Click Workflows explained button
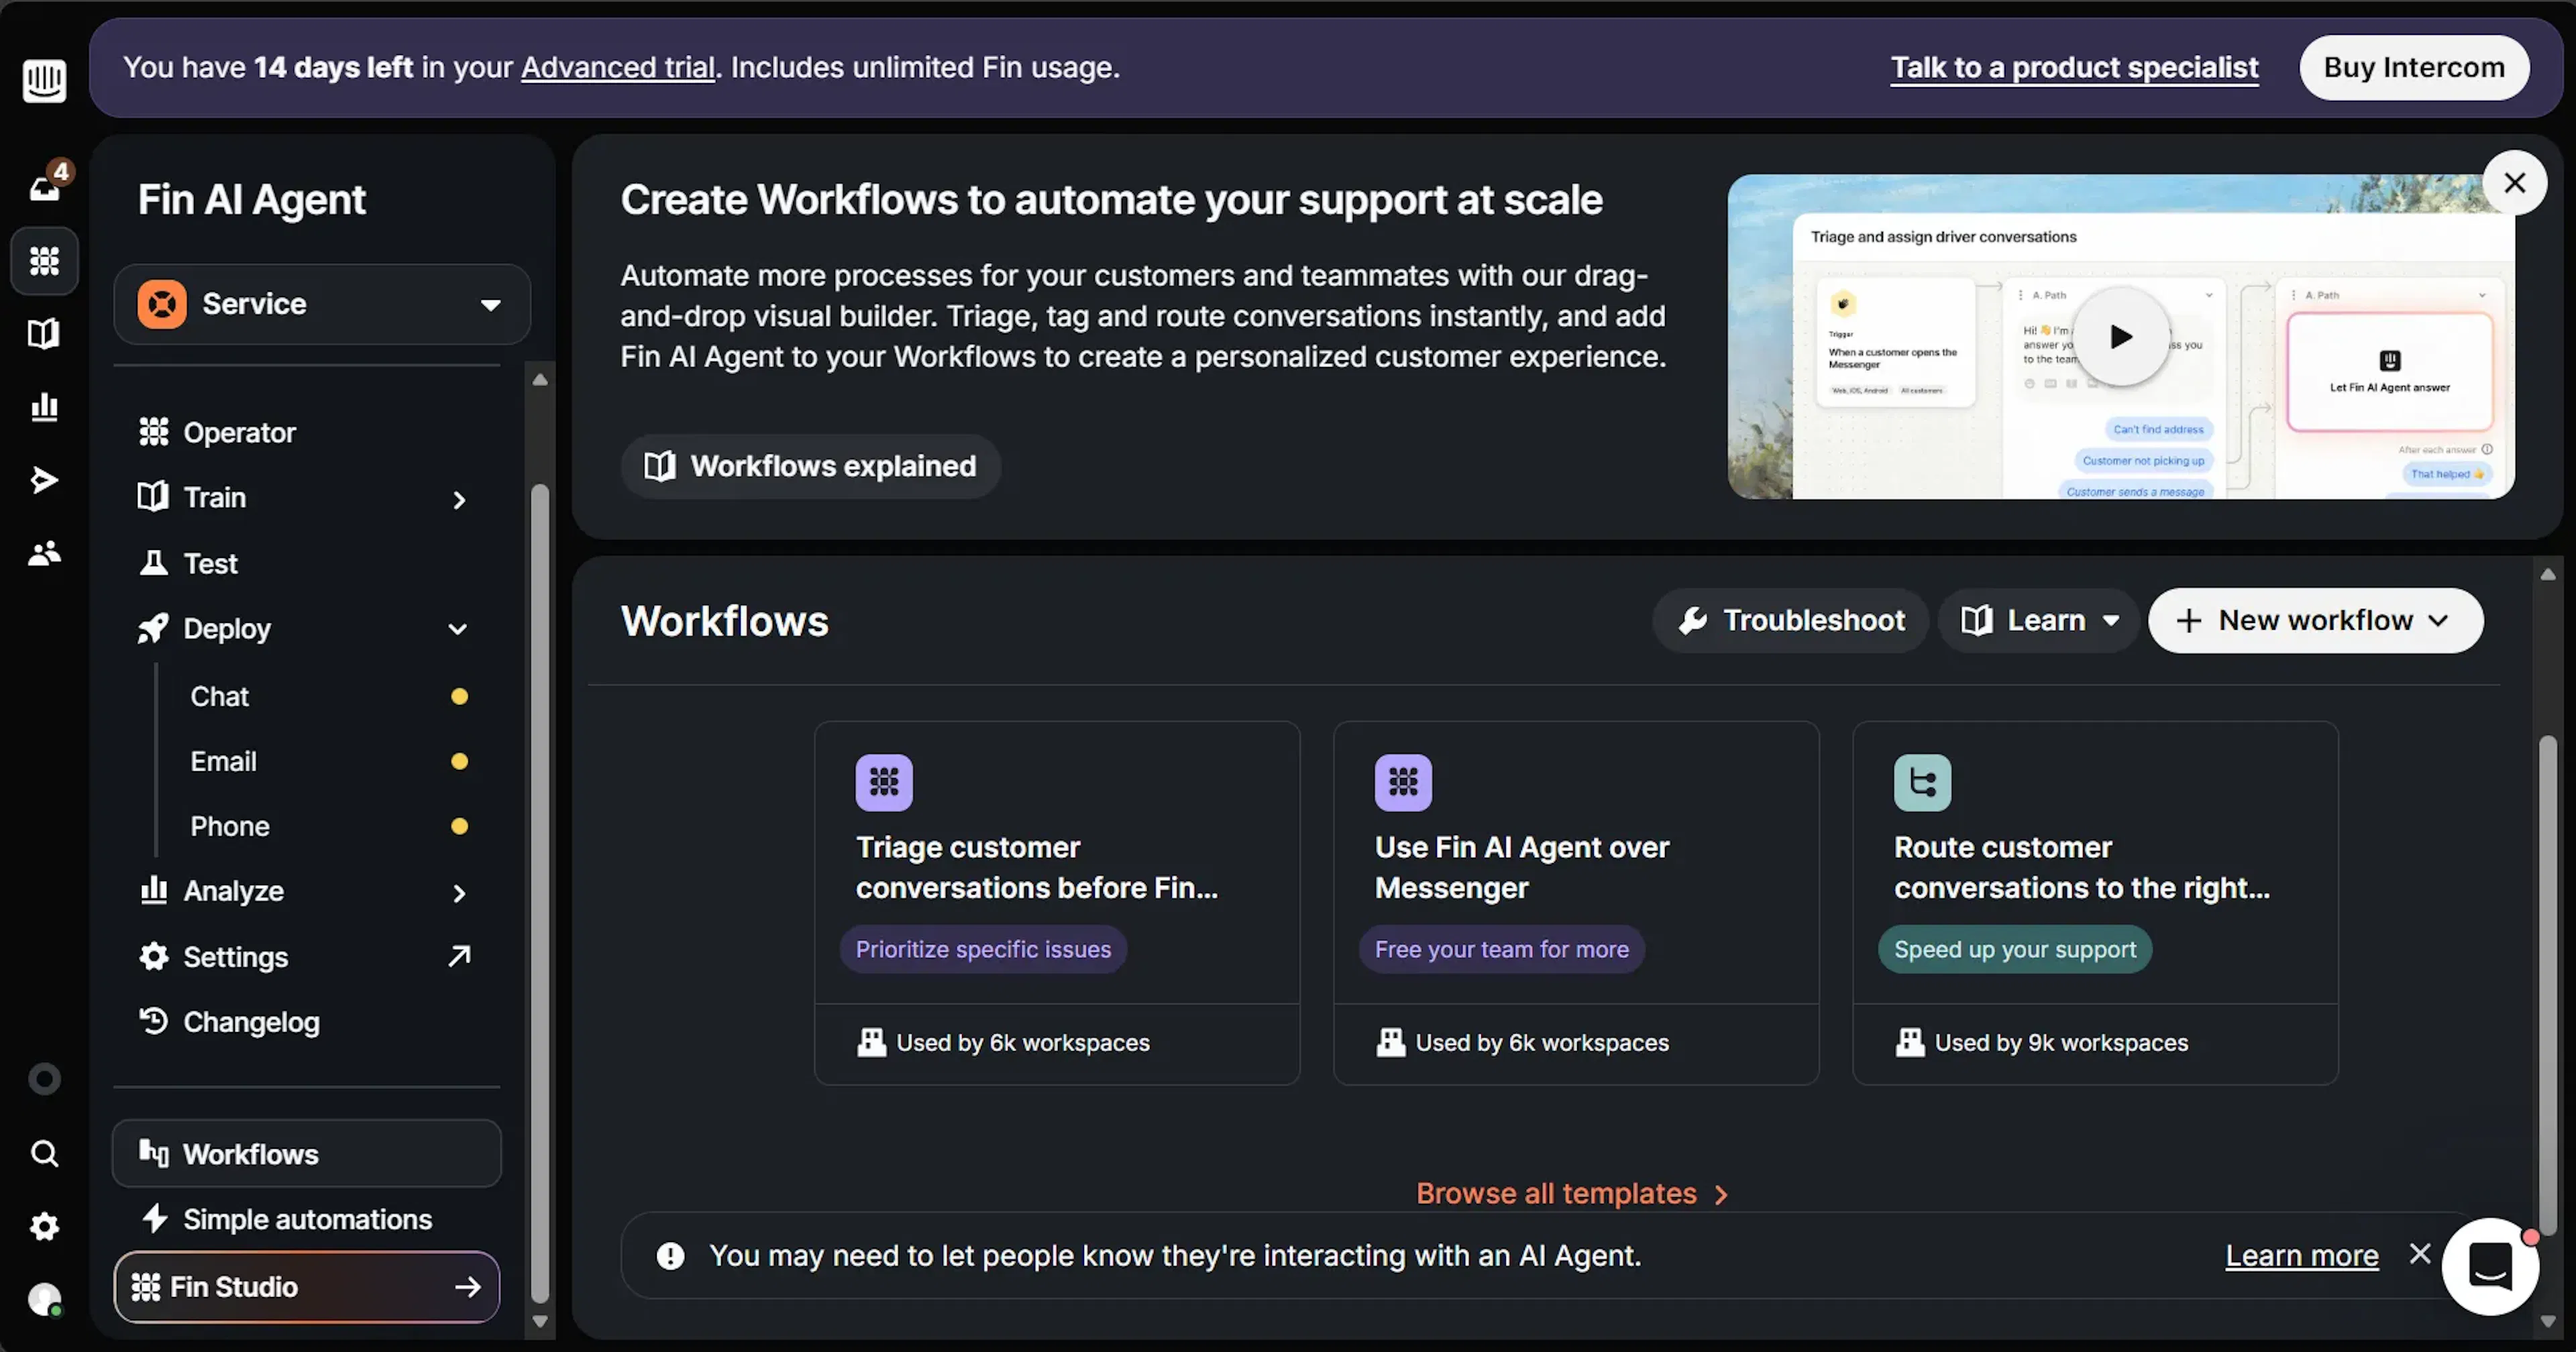Viewport: 2576px width, 1352px height. click(x=810, y=466)
